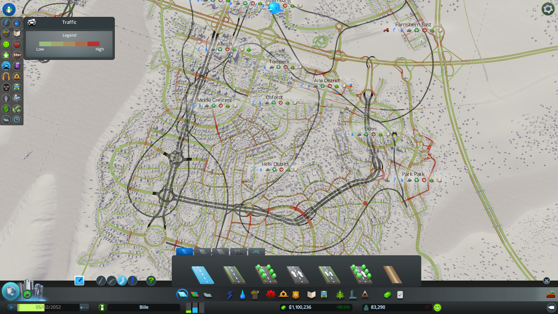558x314 pixels.
Task: Show the Health heart info view
Action: pos(17,44)
